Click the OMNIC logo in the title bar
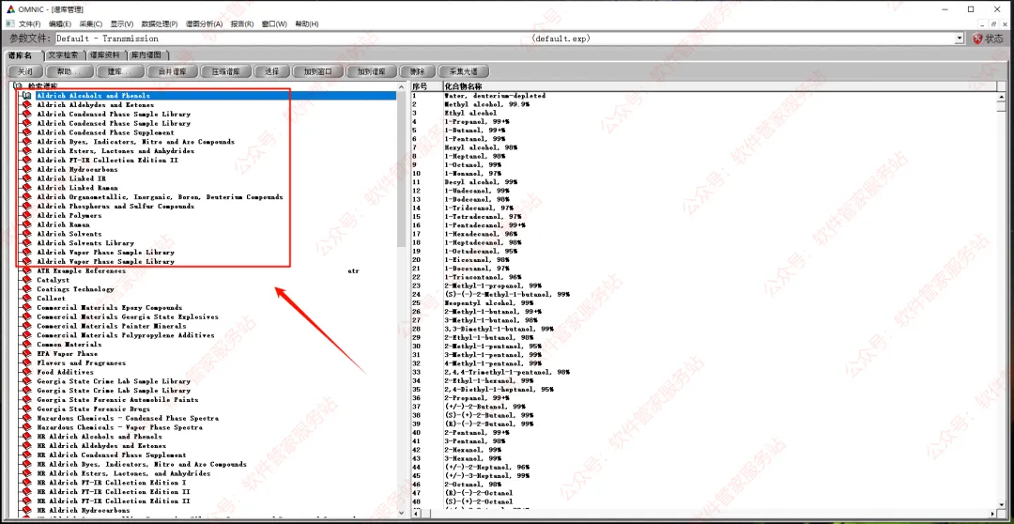 pyautogui.click(x=9, y=8)
